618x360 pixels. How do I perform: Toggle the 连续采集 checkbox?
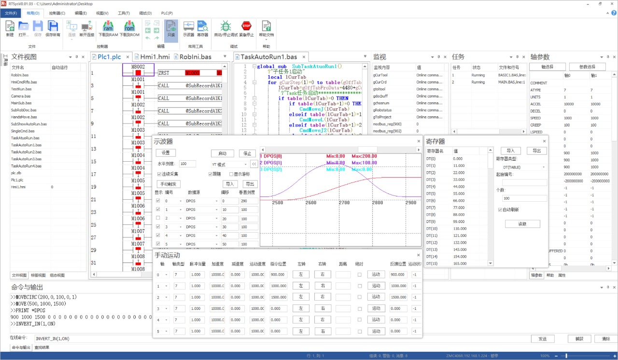pyautogui.click(x=159, y=174)
